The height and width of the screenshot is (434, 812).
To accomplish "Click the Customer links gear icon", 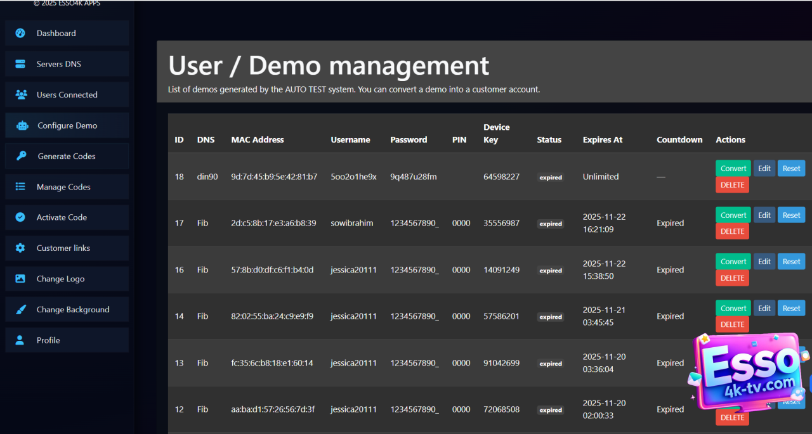I will (20, 248).
